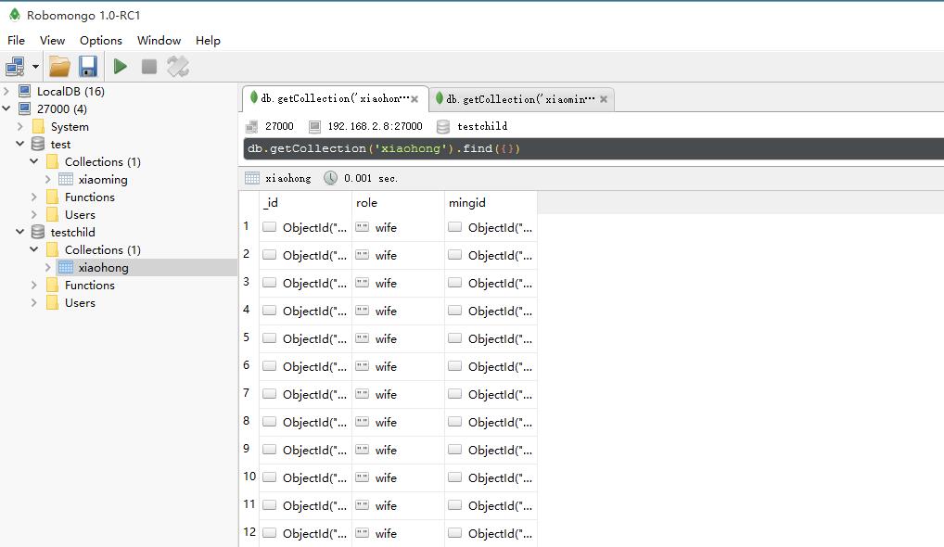The width and height of the screenshot is (944, 547).
Task: Select the LocalDB (16) computer icon
Action: coord(25,91)
